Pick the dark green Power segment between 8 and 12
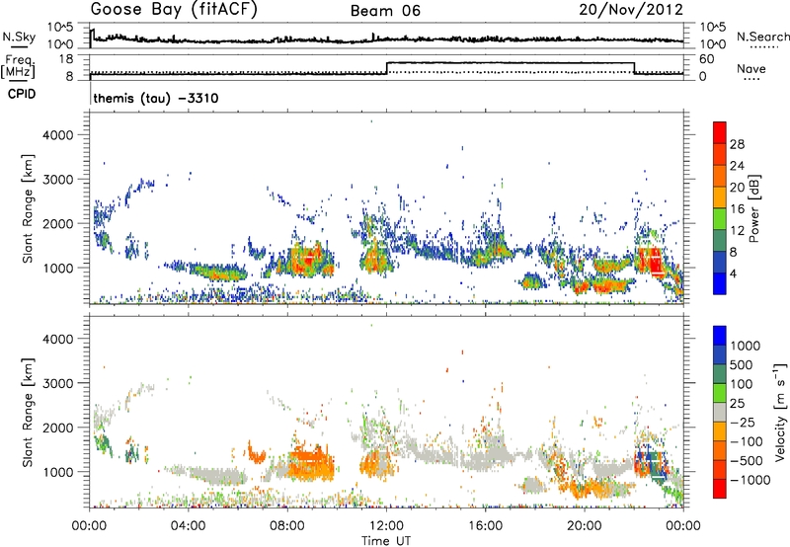Image resolution: width=790 pixels, height=547 pixels. 720,241
